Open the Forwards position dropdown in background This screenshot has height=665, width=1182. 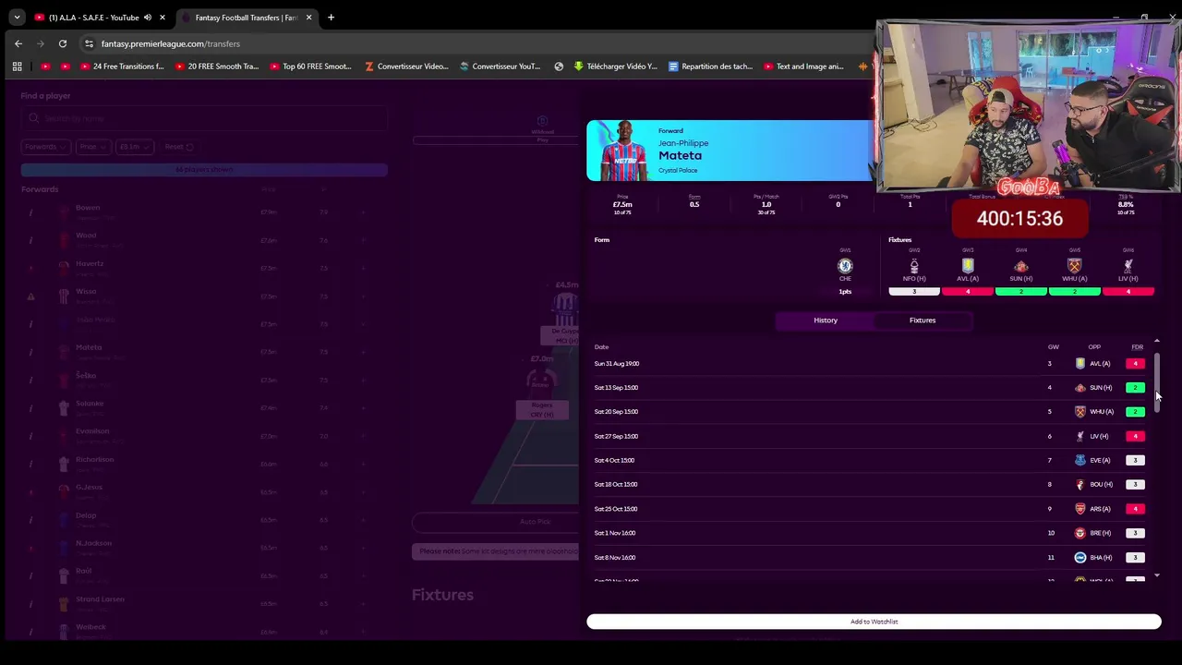point(45,146)
